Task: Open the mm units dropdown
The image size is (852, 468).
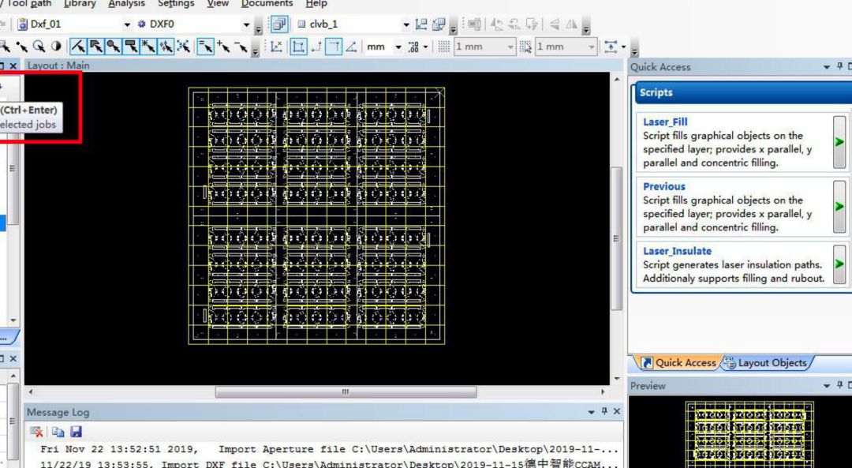Action: [398, 47]
